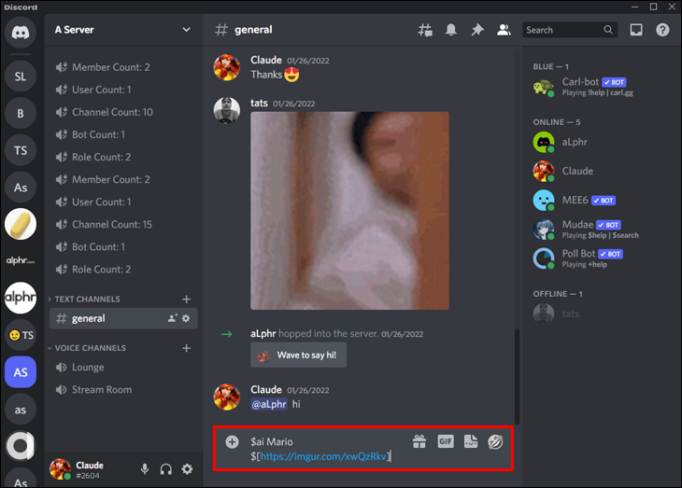Open the image posted by tats
This screenshot has width=682, height=488.
click(349, 211)
